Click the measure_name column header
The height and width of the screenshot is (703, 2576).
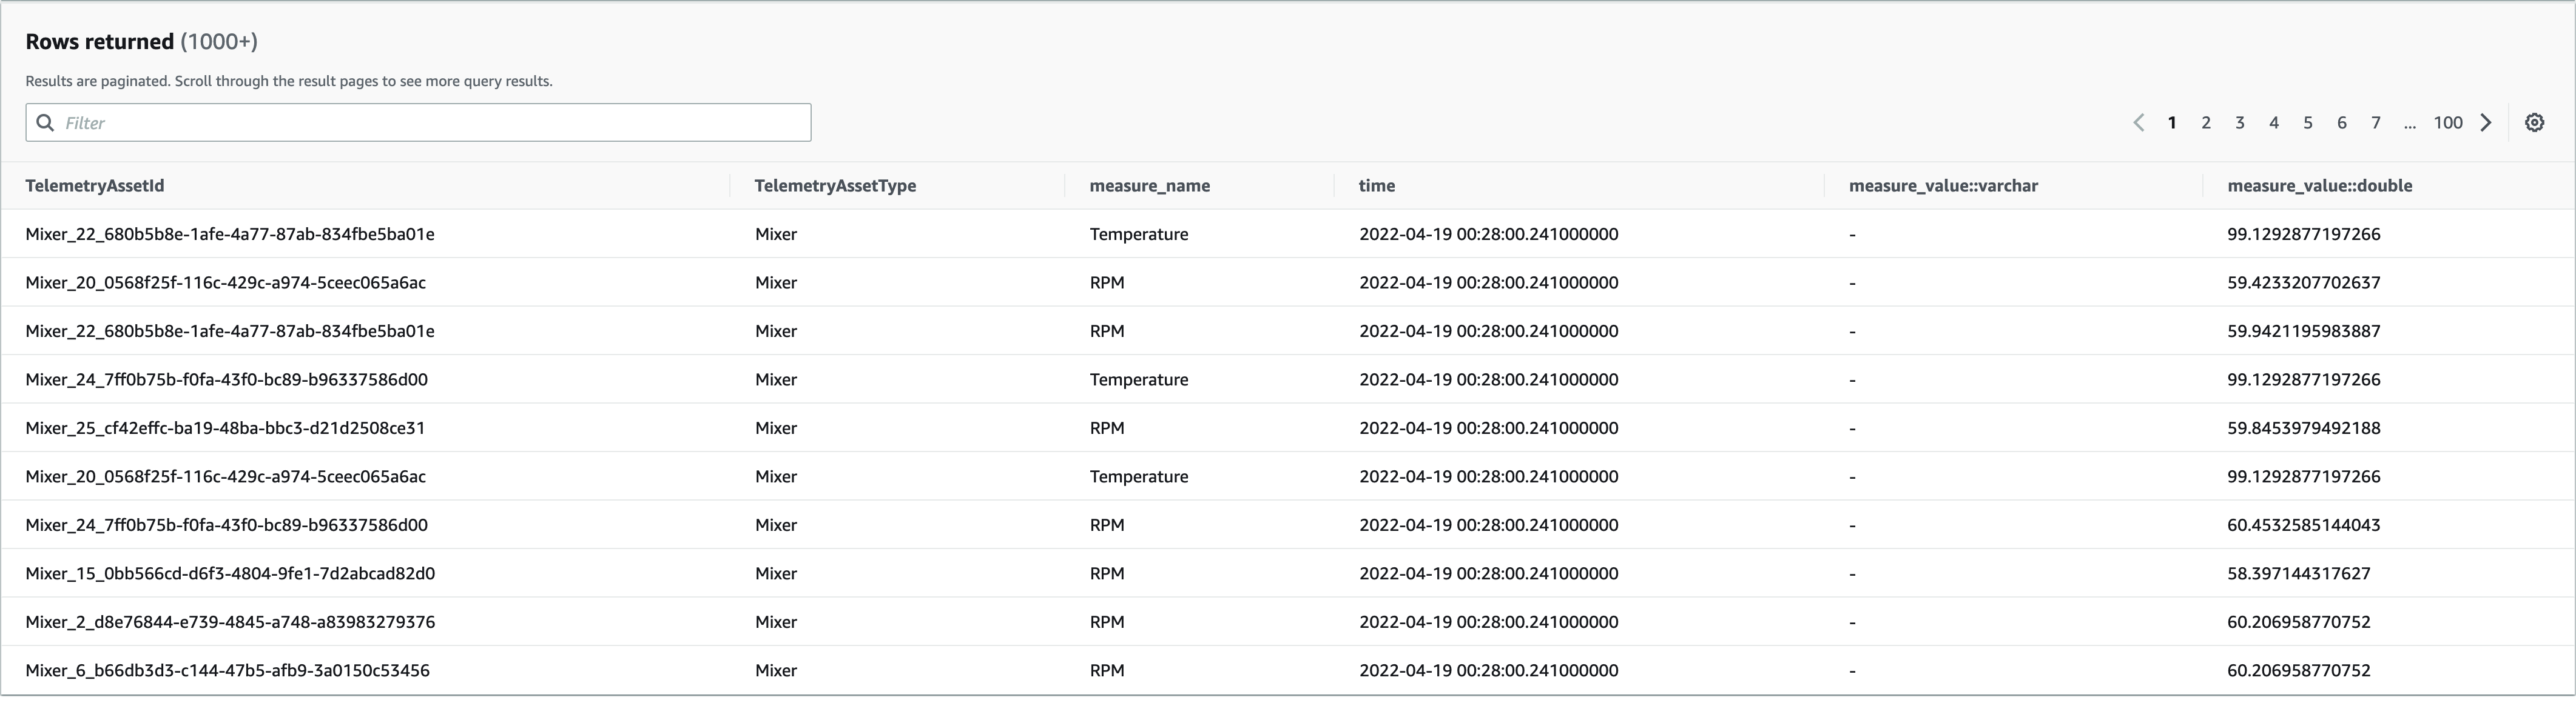coord(1149,185)
